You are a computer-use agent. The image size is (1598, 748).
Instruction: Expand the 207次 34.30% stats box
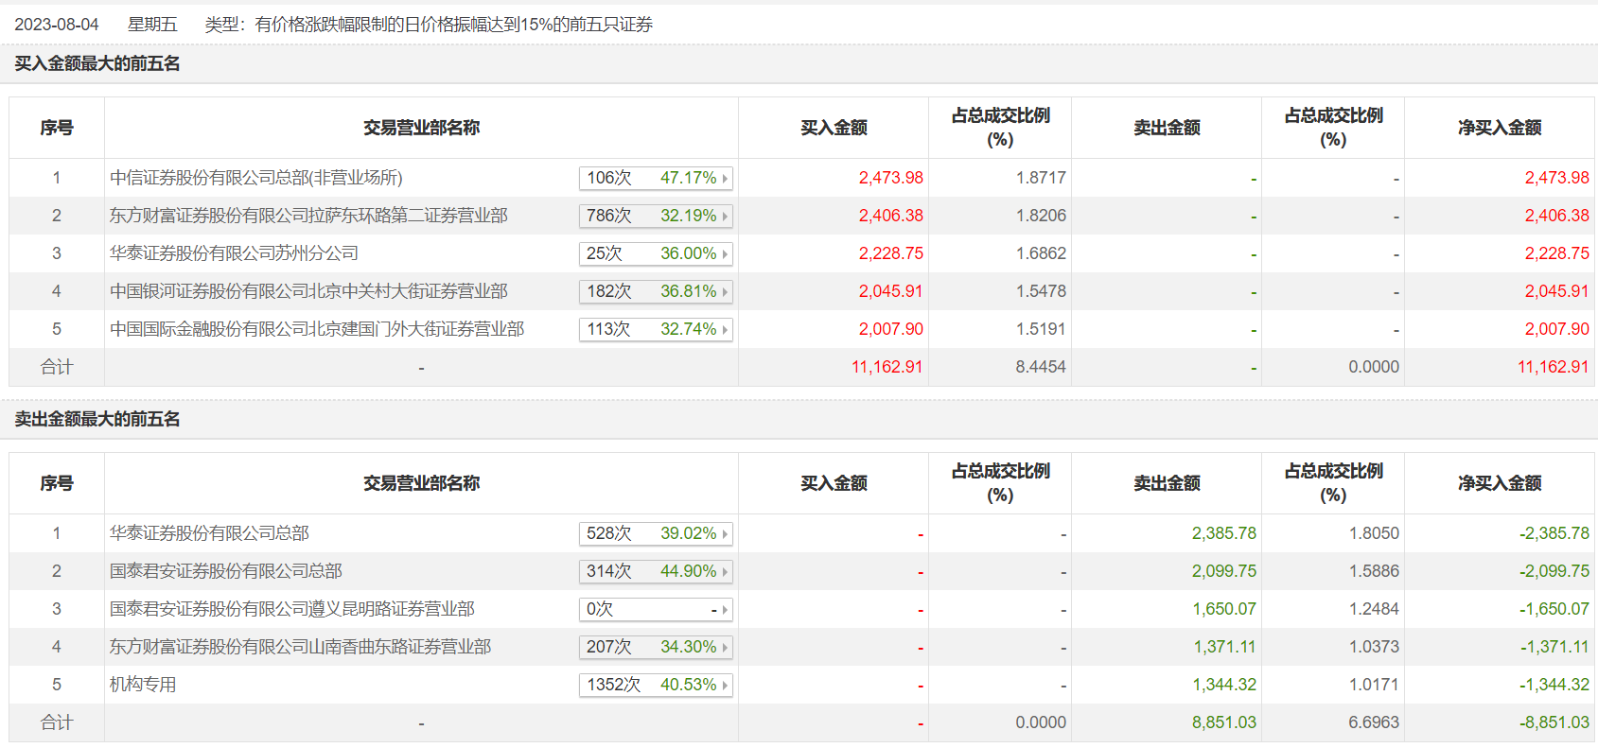pyautogui.click(x=656, y=647)
